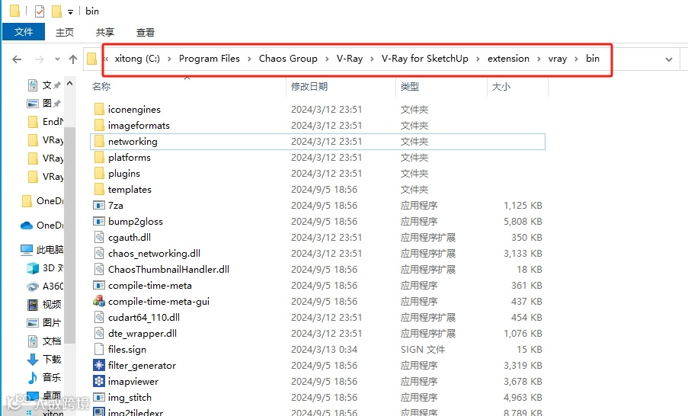This screenshot has width=688, height=416.
Task: Select the Program Files breadcrumb
Action: (x=210, y=59)
